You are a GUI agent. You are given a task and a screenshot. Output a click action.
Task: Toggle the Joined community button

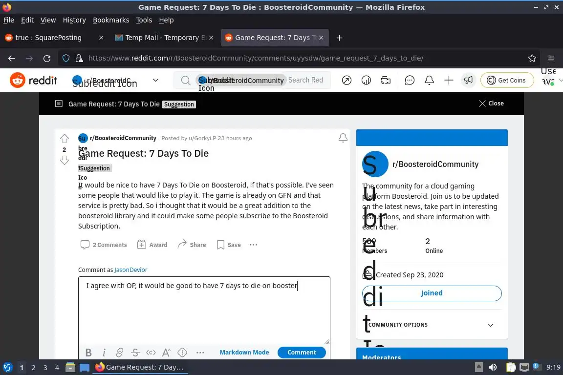(x=432, y=293)
